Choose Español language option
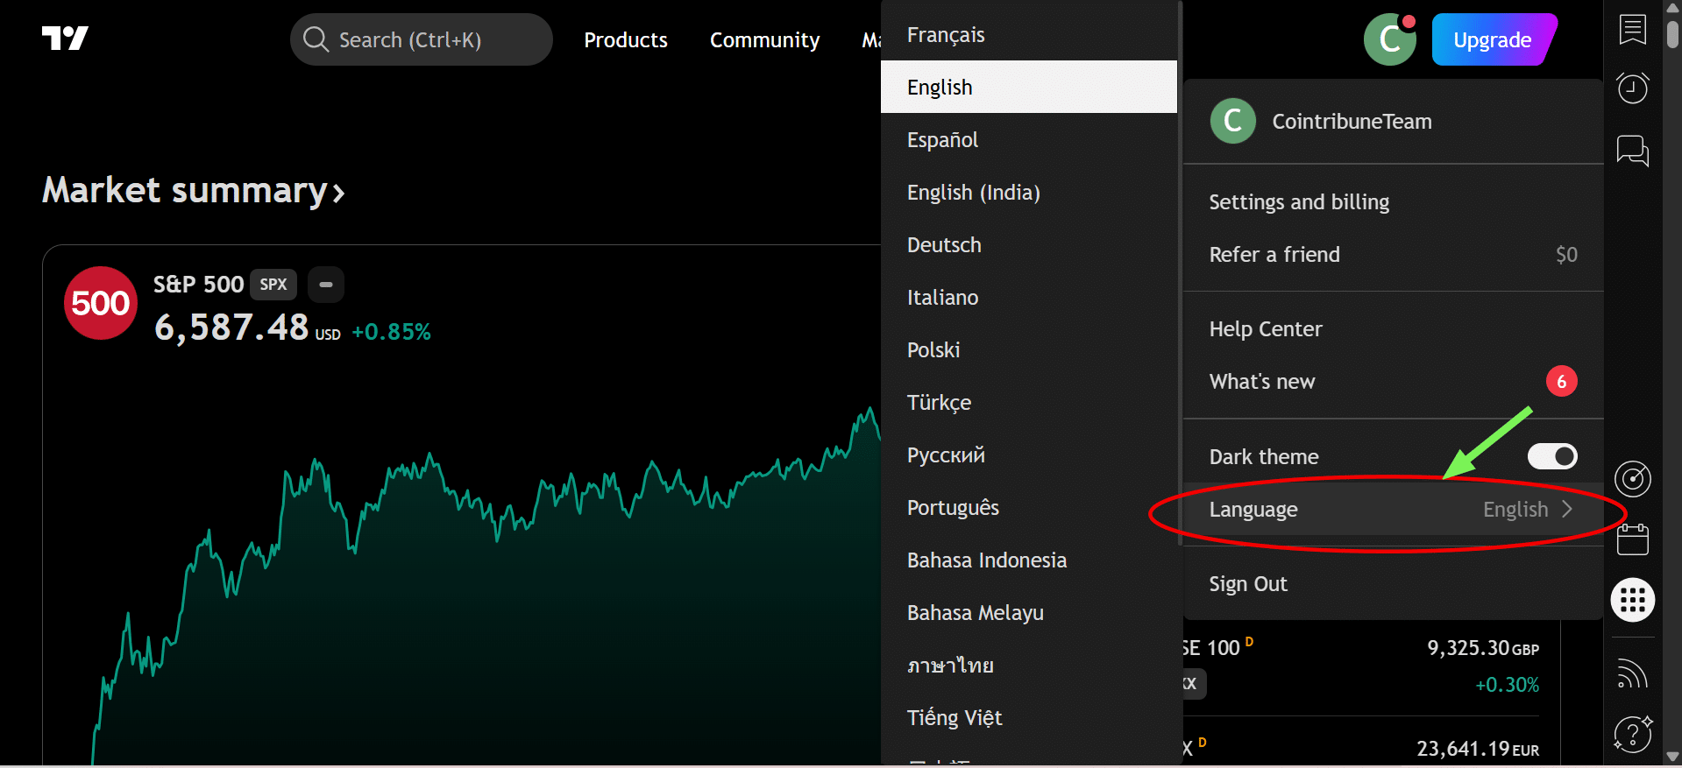 point(942,140)
